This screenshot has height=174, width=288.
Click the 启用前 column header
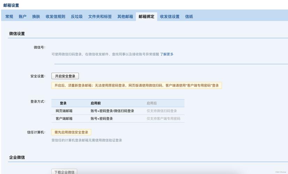coord(96,103)
